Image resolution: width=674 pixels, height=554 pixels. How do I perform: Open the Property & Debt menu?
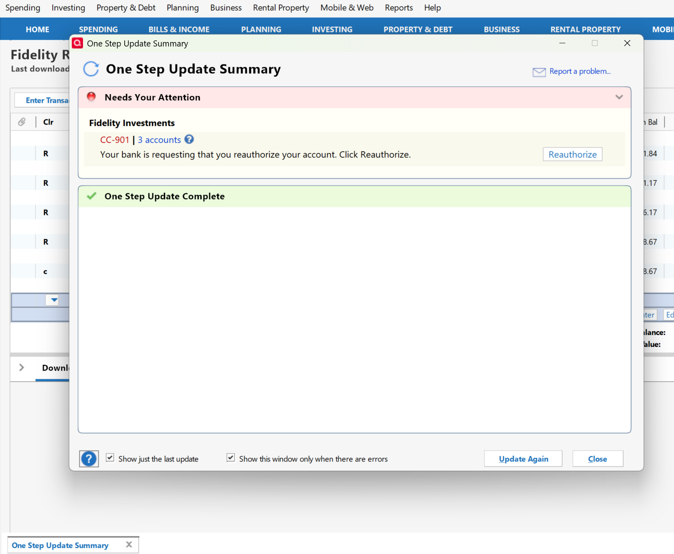pyautogui.click(x=126, y=8)
